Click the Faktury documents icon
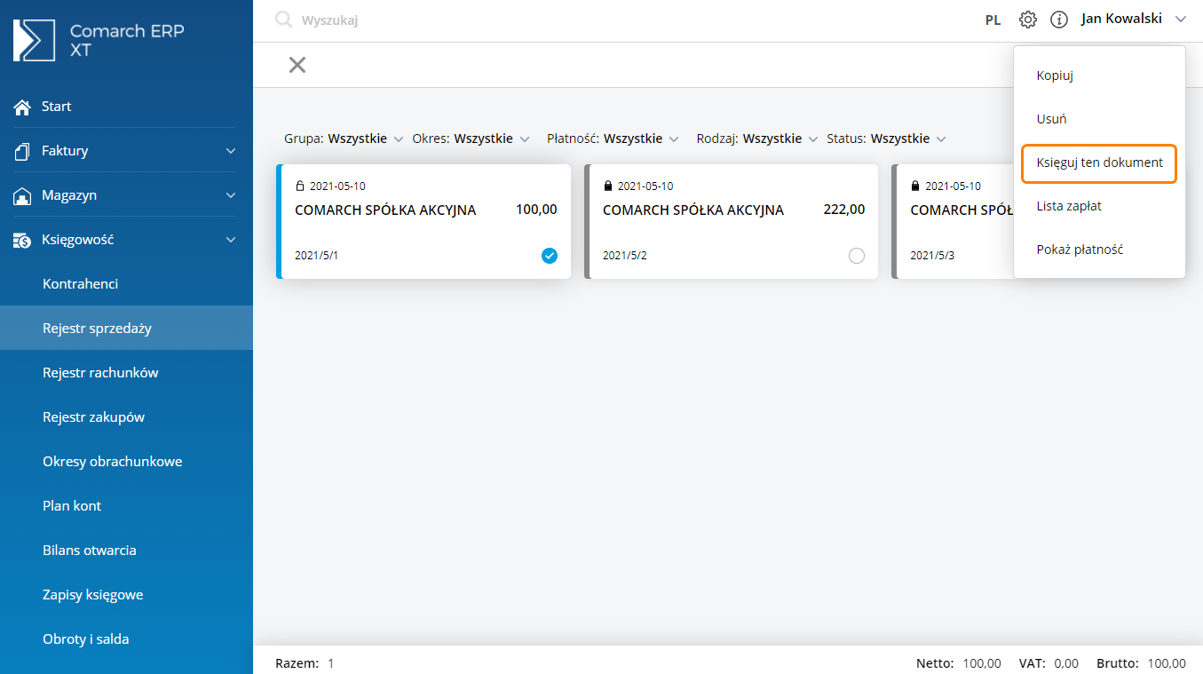This screenshot has width=1203, height=674. 22,151
